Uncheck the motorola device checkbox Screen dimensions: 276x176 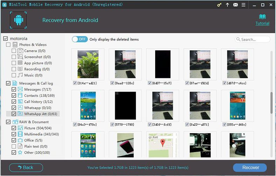[5, 38]
